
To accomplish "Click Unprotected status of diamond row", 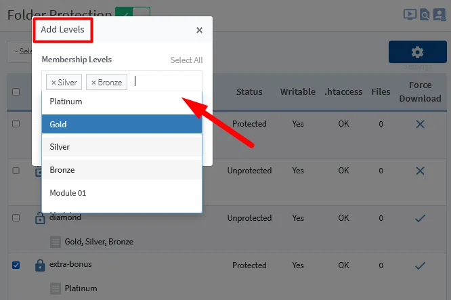I will (249, 218).
